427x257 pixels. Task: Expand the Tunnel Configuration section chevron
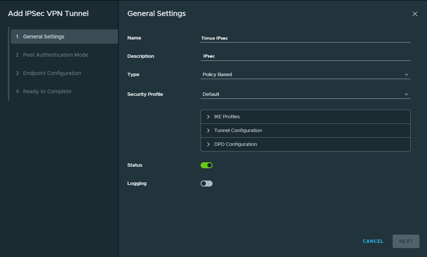pos(208,131)
